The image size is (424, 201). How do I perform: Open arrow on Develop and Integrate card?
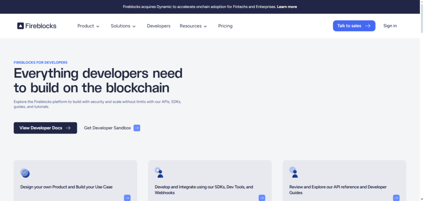point(262,198)
